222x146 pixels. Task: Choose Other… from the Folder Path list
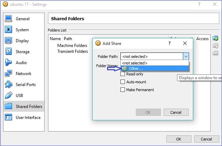(155, 69)
